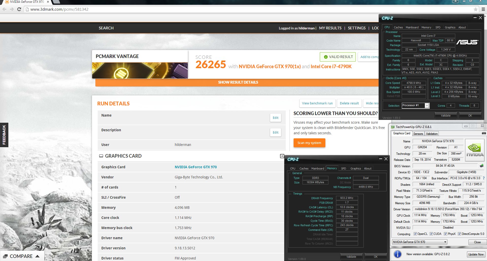Toggle the OpenCL checkbox in GPU-Z
The height and width of the screenshot is (261, 487).
point(415,234)
